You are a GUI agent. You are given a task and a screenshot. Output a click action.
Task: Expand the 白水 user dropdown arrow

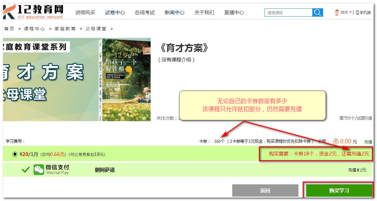(x=351, y=13)
